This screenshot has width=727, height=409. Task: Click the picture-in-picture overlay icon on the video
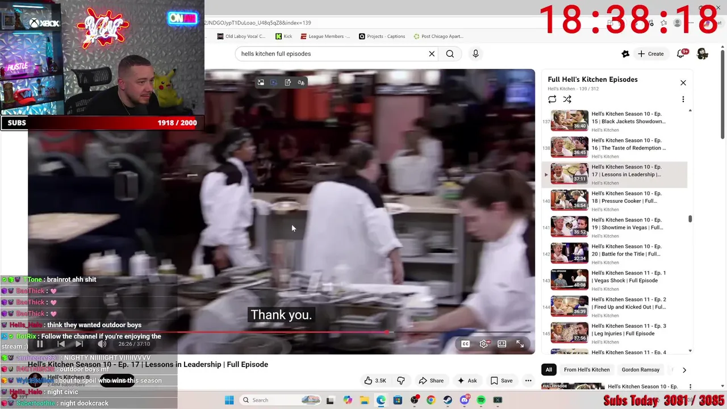[261, 82]
